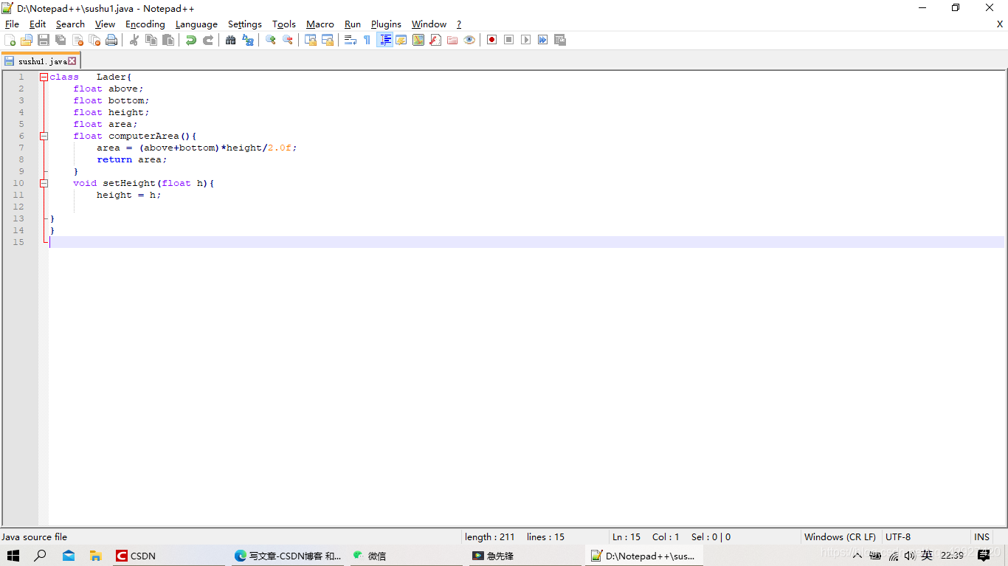Save the current file via the toolbar

44,40
